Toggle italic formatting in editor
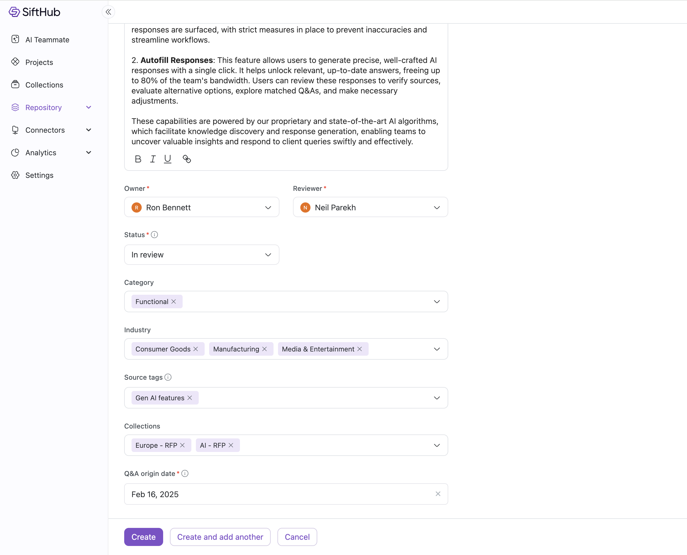The height and width of the screenshot is (555, 687). pyautogui.click(x=153, y=159)
